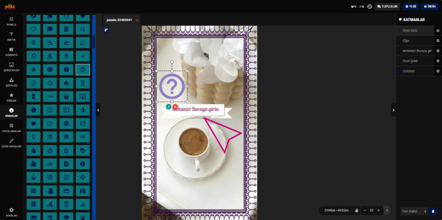Open the Çizim Araçları drawing tools
This screenshot has height=220, width=442.
pos(11,143)
